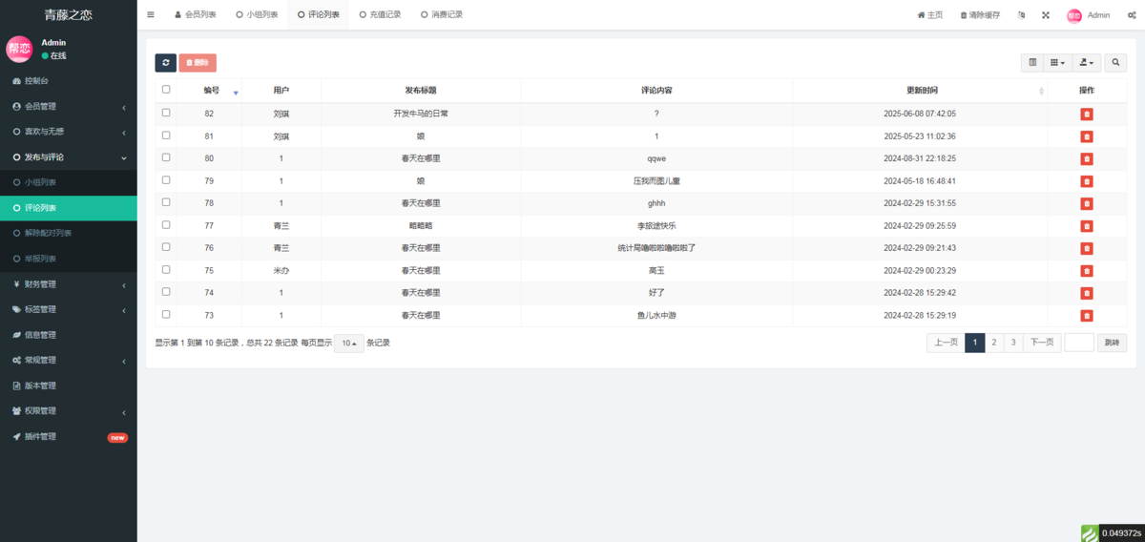Click the 跳转 jump button
Screen dimensions: 1145x542
(1112, 343)
